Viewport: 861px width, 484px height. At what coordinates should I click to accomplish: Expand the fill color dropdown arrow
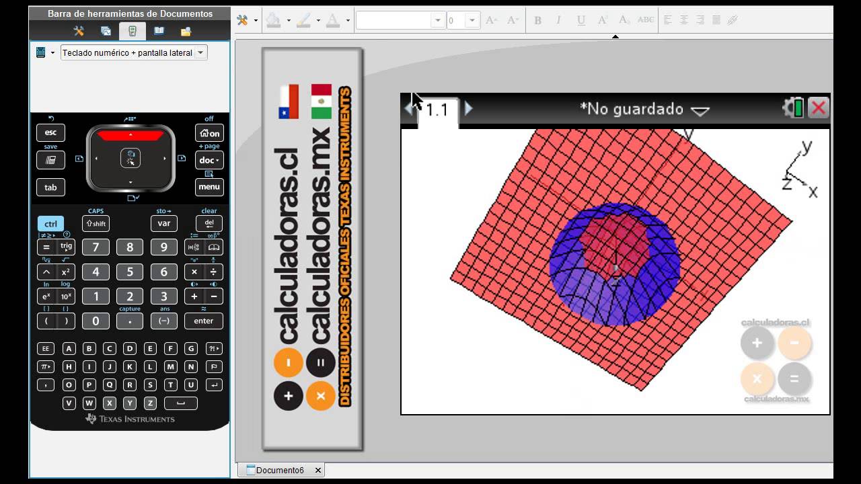click(289, 21)
